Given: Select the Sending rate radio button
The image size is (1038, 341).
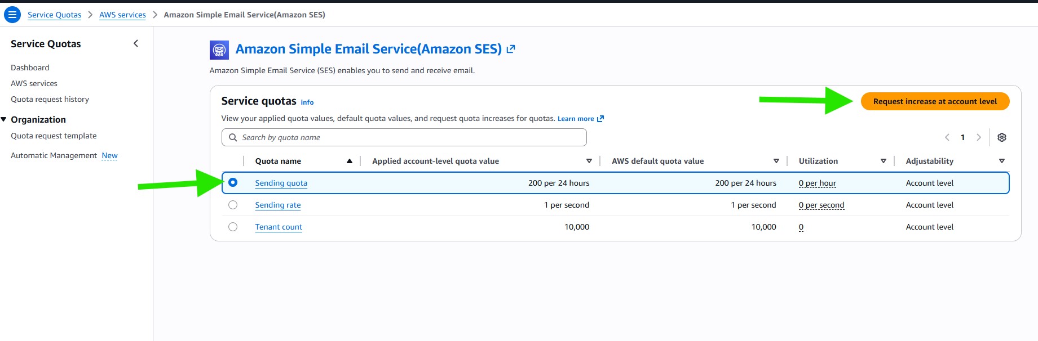Looking at the screenshot, I should [x=233, y=205].
